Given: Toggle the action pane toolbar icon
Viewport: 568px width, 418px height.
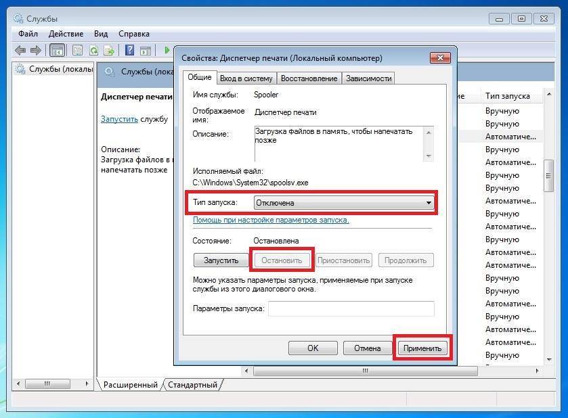Looking at the screenshot, I should [x=146, y=50].
